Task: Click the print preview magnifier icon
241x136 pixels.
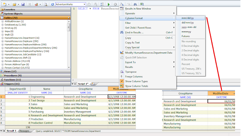Action: pos(46,4)
